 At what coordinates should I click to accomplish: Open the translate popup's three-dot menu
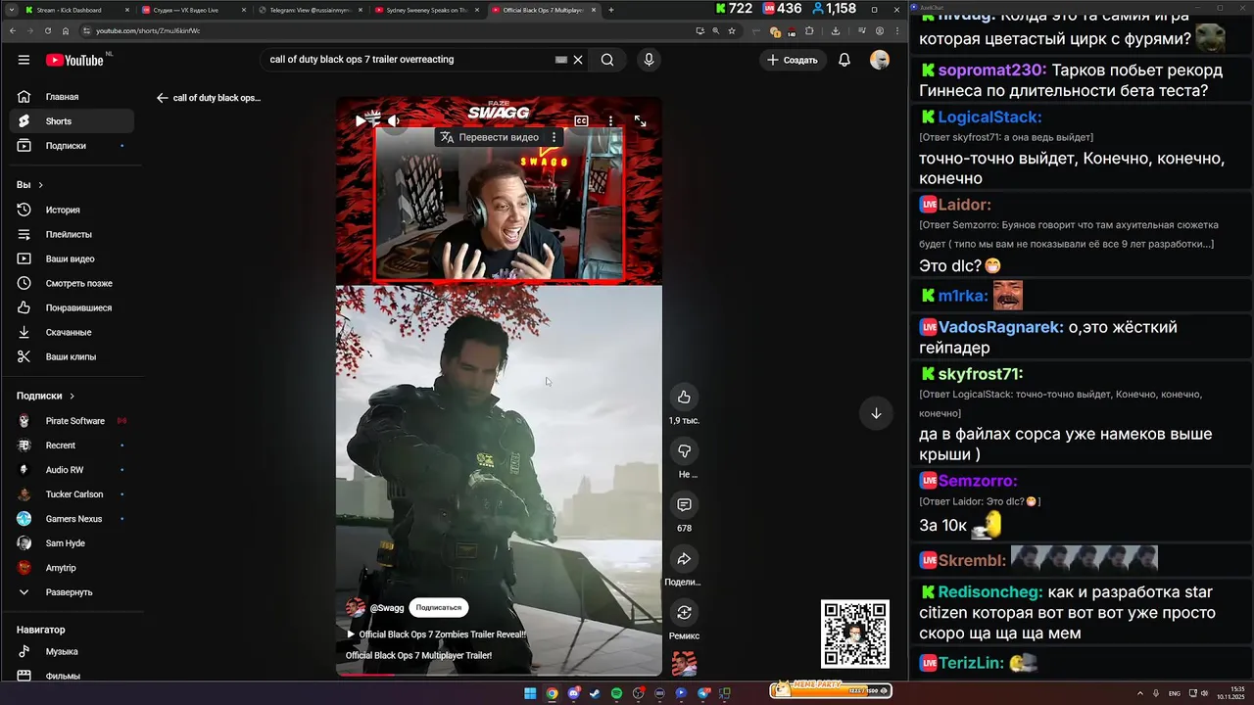555,137
